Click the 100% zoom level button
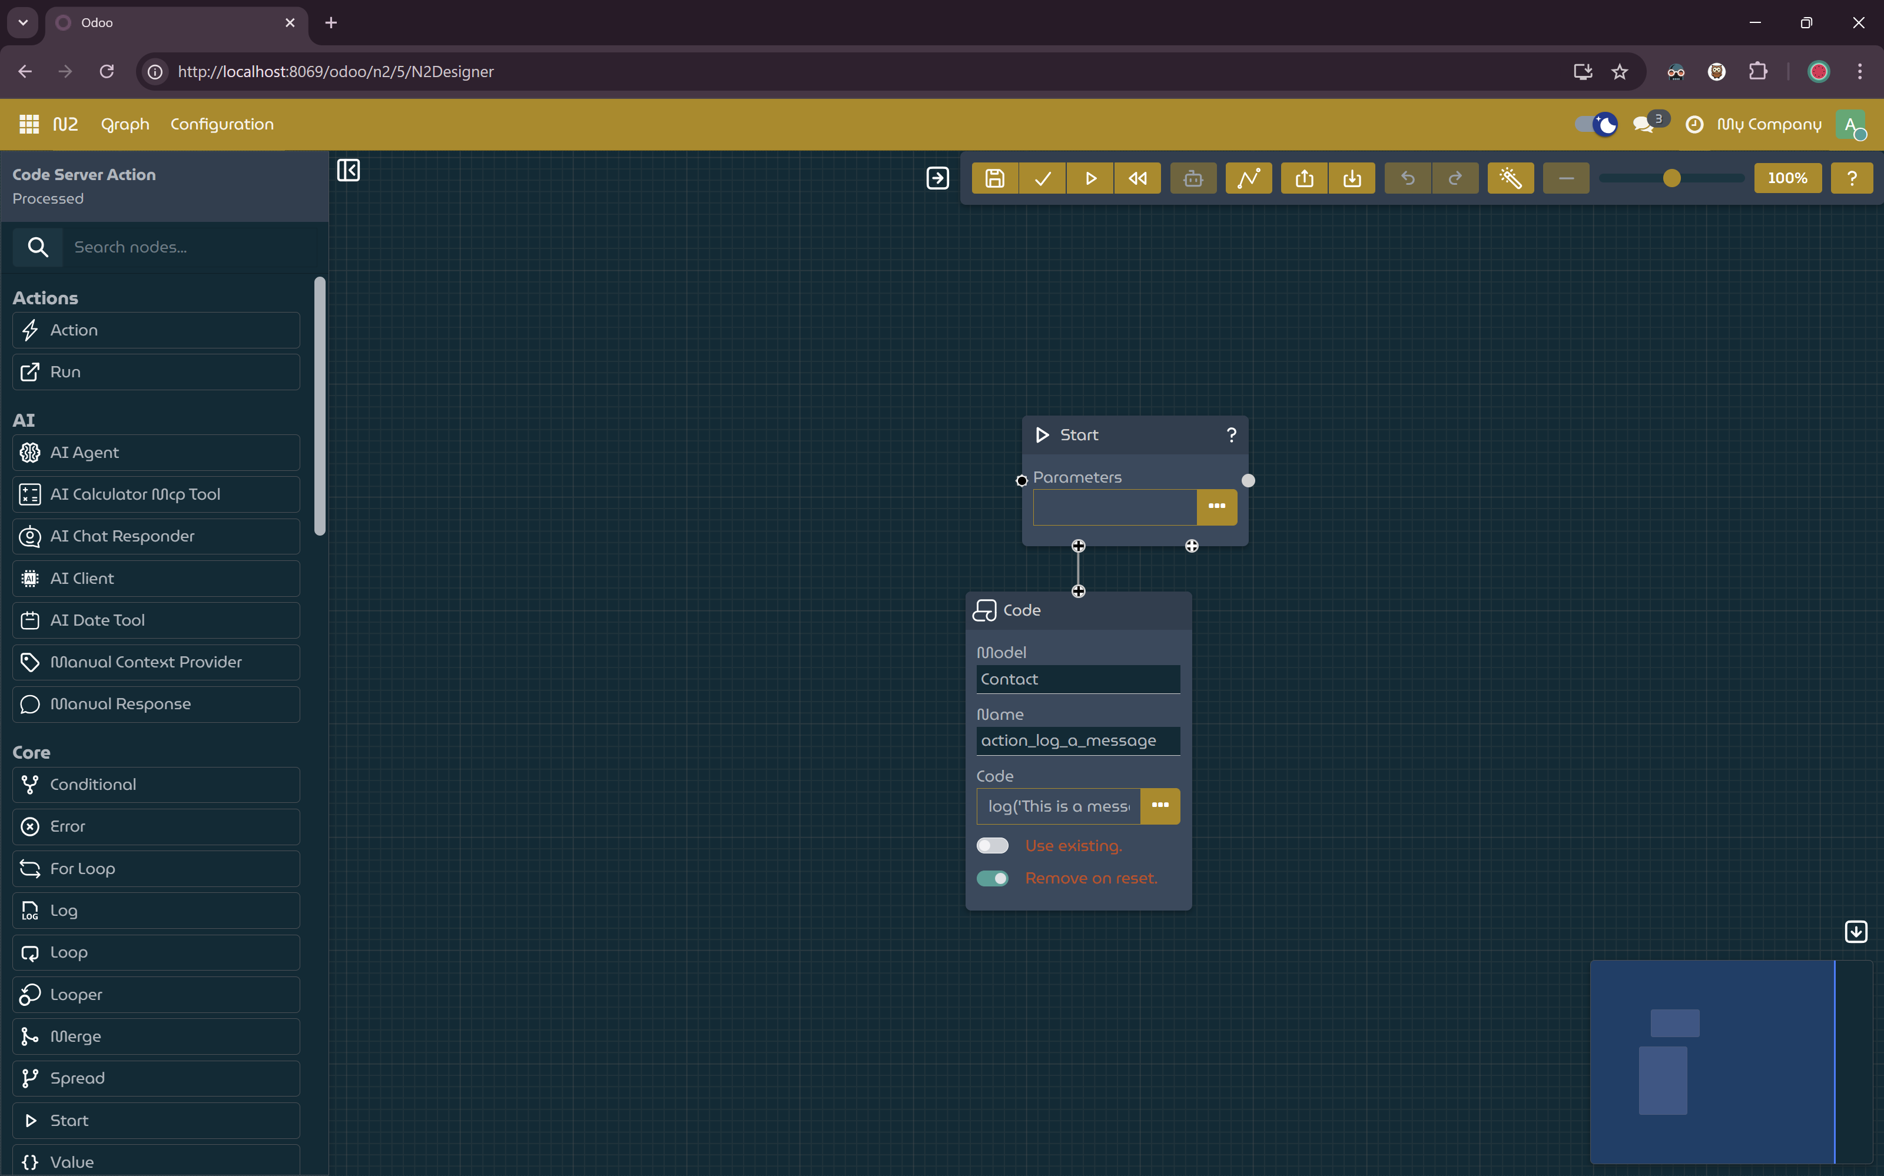Viewport: 1884px width, 1176px height. [x=1787, y=178]
